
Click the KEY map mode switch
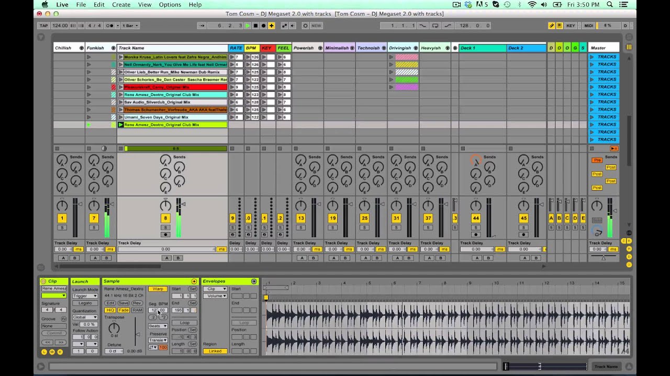571,26
